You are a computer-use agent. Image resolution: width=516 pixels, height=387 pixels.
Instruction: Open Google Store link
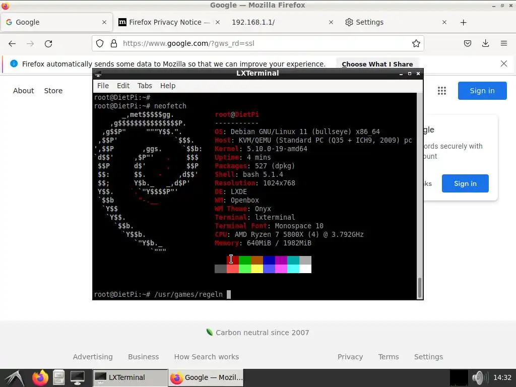click(x=53, y=91)
